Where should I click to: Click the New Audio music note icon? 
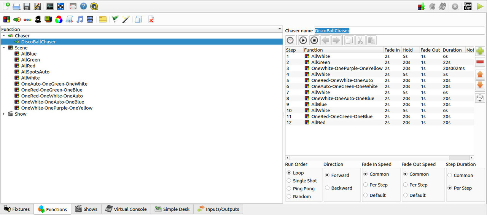[80, 19]
